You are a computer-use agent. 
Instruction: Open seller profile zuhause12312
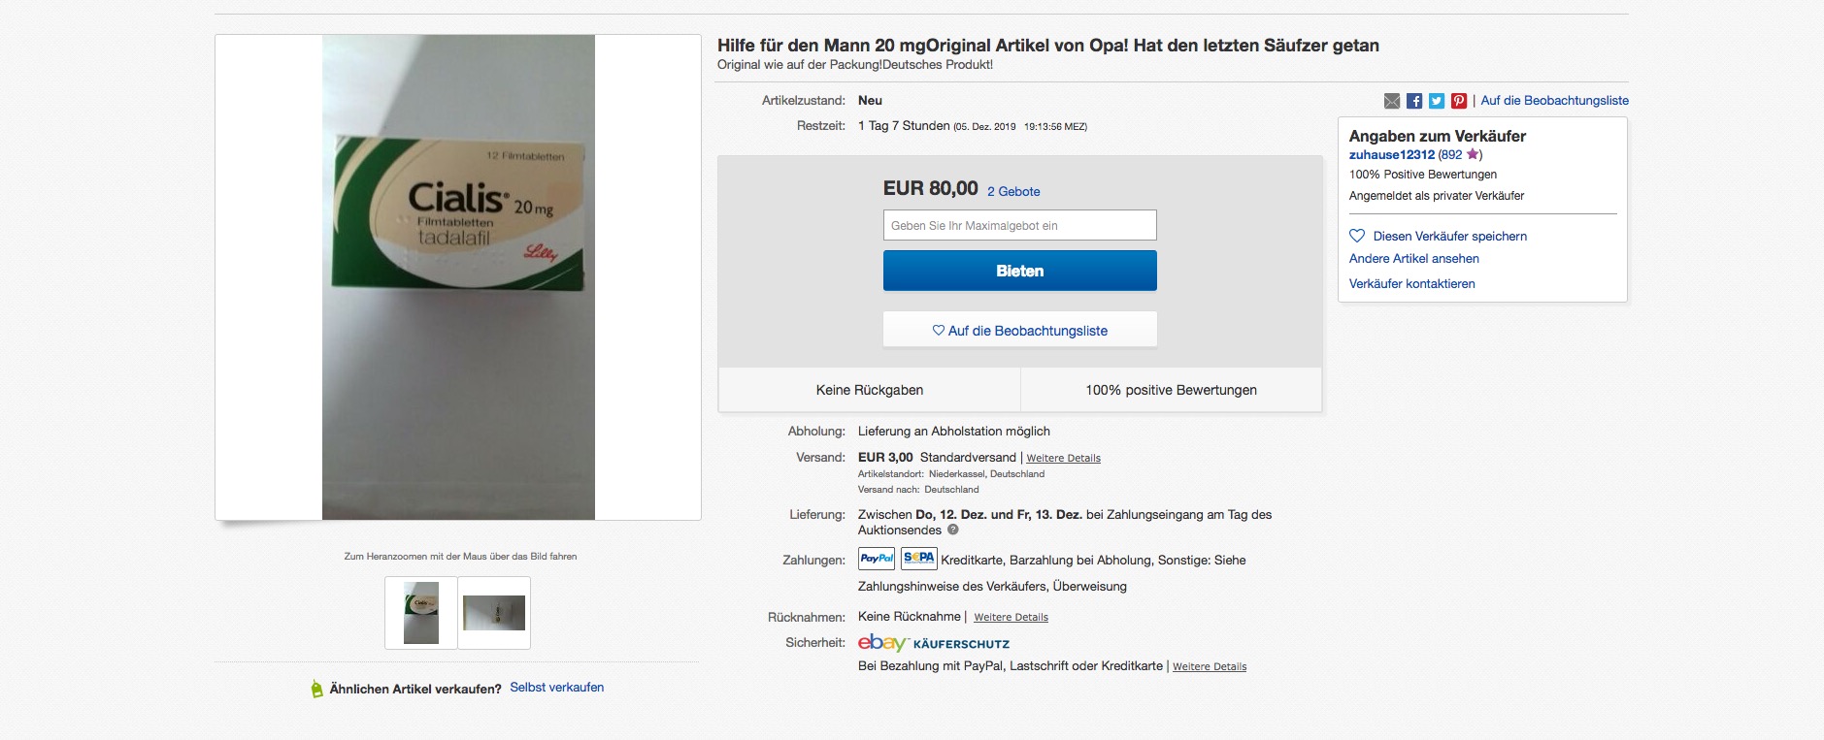point(1391,154)
